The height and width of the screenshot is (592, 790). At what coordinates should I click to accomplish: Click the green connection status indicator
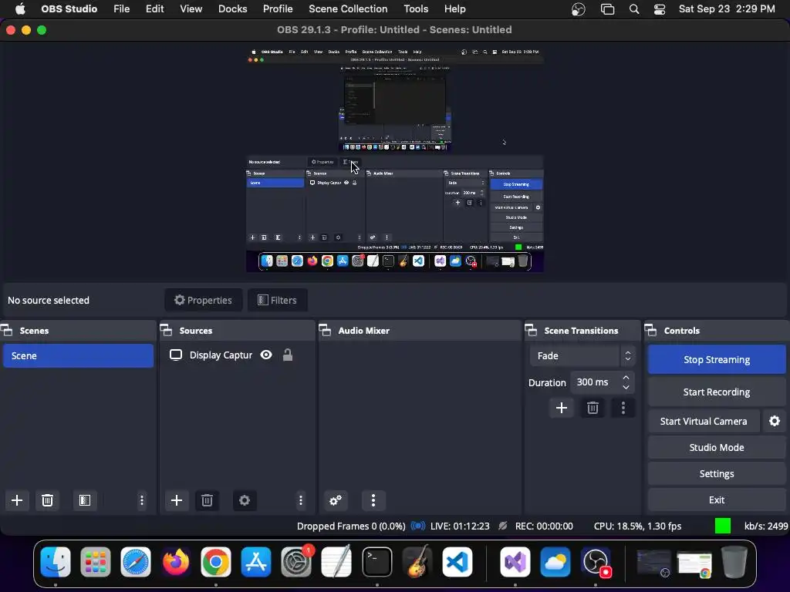pos(722,526)
